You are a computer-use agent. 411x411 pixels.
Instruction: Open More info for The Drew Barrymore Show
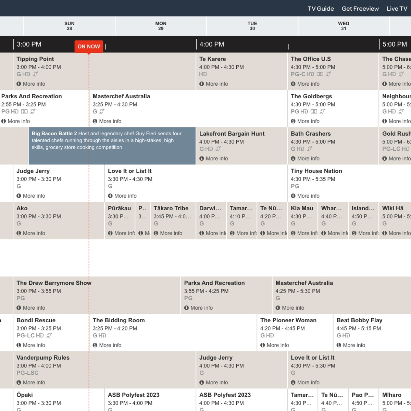pos(34,308)
